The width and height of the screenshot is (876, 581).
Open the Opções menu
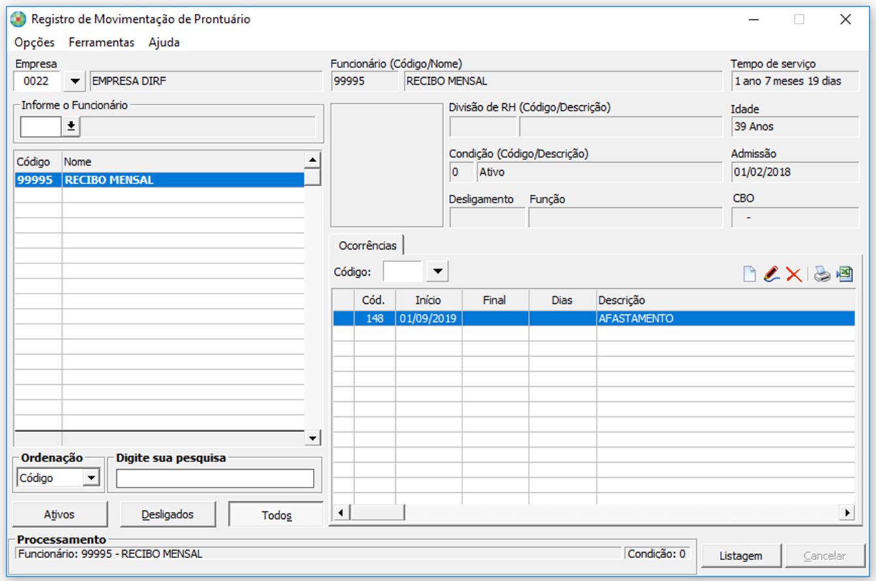coord(35,42)
